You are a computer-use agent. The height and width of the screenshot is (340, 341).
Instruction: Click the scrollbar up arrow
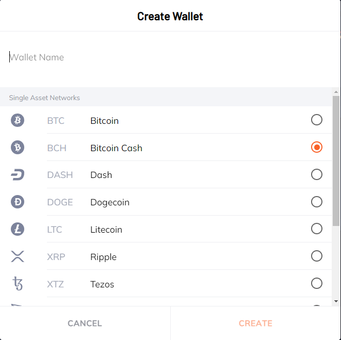tap(336, 92)
